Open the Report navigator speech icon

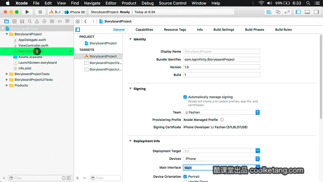coord(67,21)
